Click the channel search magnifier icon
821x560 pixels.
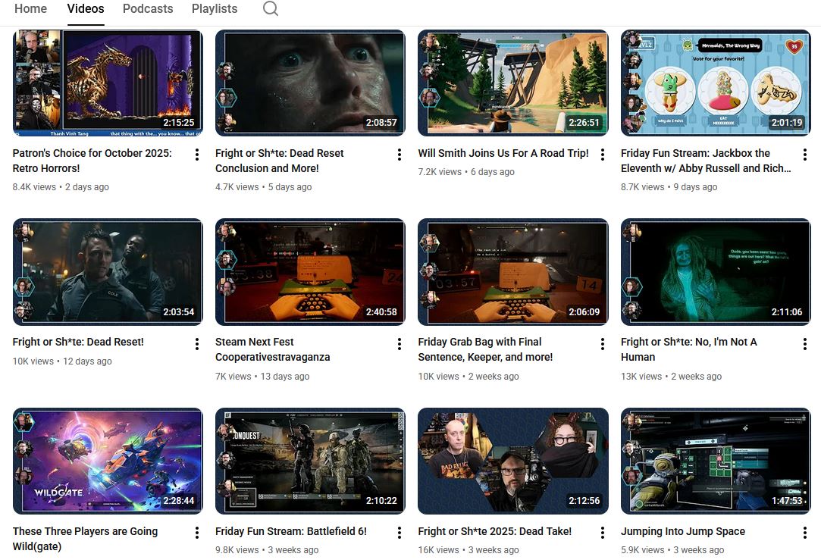click(270, 9)
